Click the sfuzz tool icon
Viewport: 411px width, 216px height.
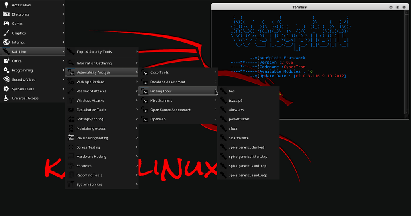tap(223, 128)
